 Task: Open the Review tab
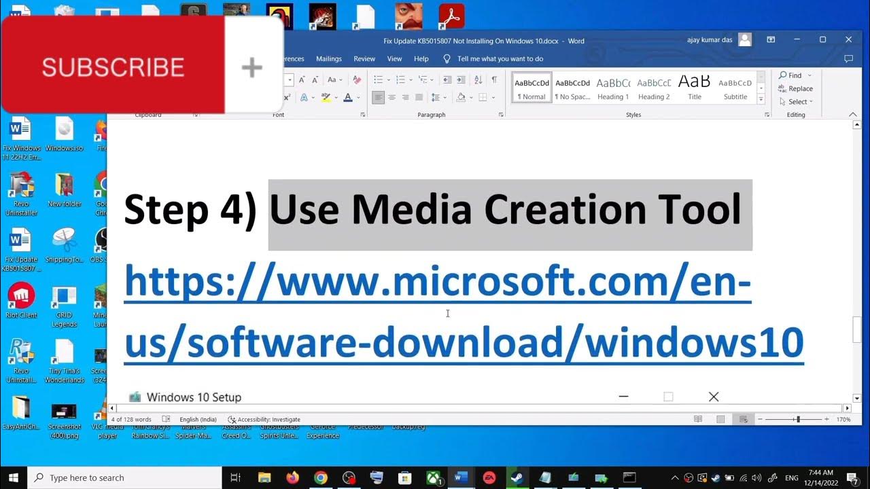pyautogui.click(x=364, y=59)
